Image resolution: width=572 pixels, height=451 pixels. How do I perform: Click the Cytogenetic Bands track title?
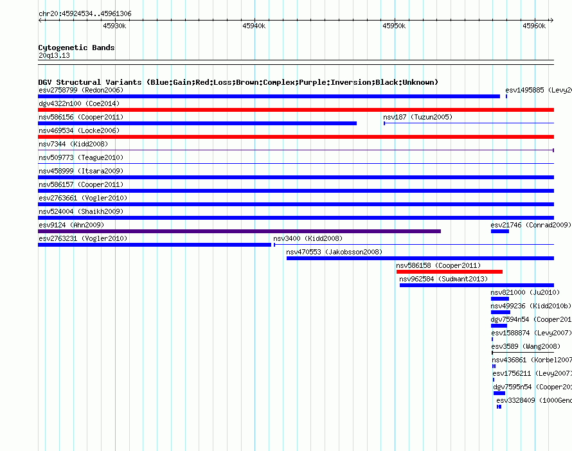[76, 48]
